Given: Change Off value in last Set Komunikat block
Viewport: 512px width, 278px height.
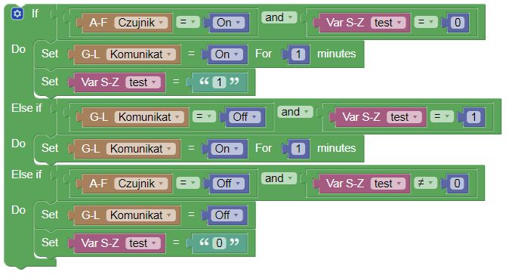Looking at the screenshot, I should point(227,215).
